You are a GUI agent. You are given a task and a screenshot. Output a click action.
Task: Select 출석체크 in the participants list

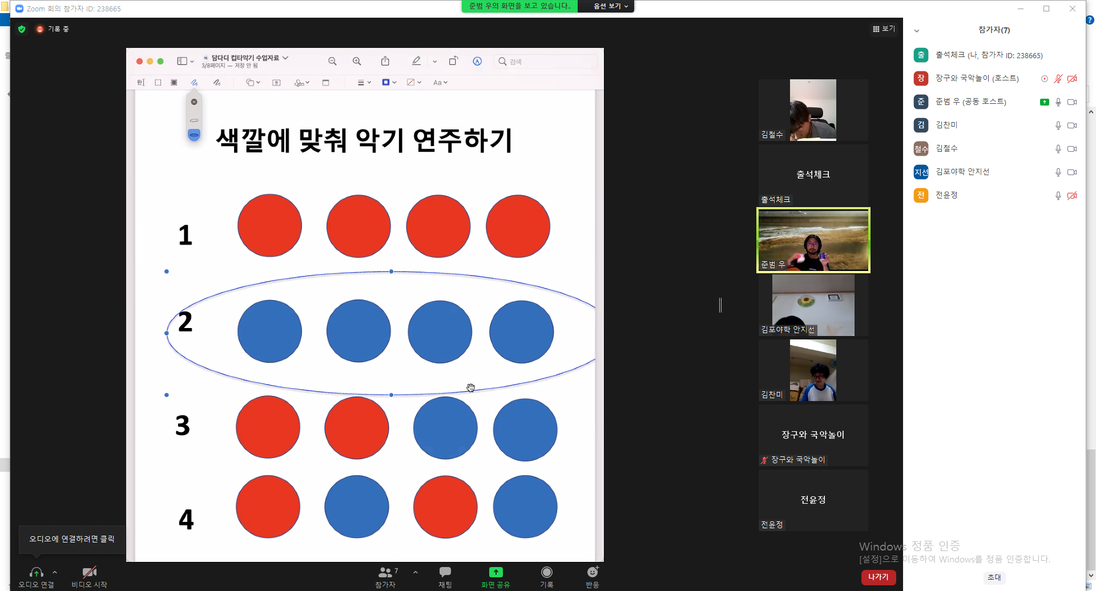[x=993, y=55]
